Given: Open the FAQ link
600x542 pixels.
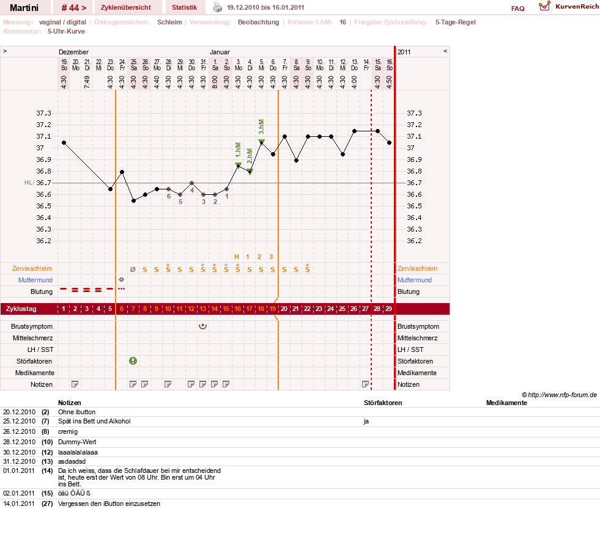Looking at the screenshot, I should [x=517, y=9].
